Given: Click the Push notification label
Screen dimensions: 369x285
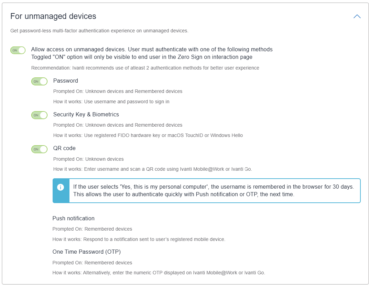Looking at the screenshot, I should 74,219.
